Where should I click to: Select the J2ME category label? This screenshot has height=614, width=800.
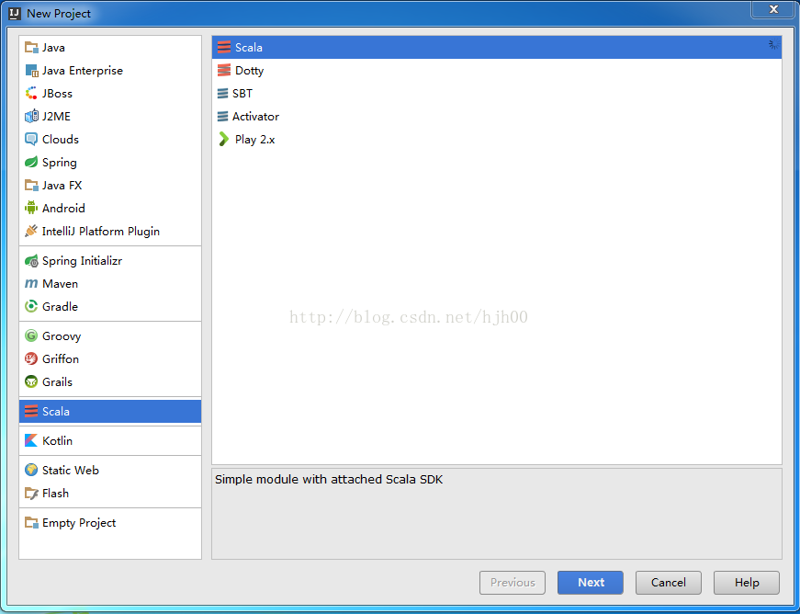coord(57,117)
